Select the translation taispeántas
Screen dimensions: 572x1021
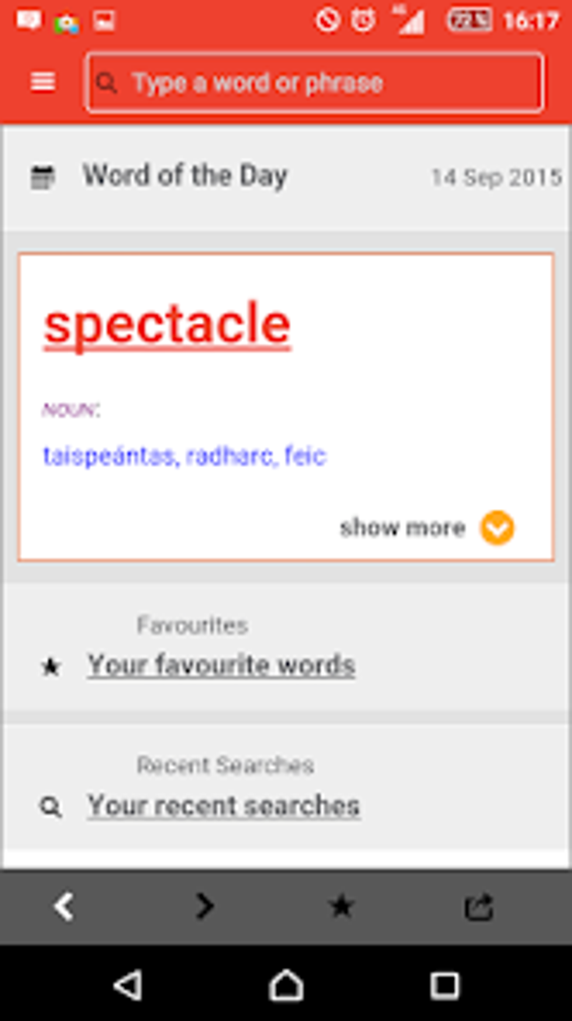[x=108, y=456]
